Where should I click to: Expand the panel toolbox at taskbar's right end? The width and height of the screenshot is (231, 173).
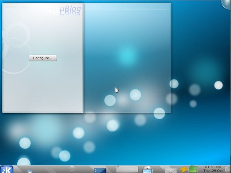point(228,169)
